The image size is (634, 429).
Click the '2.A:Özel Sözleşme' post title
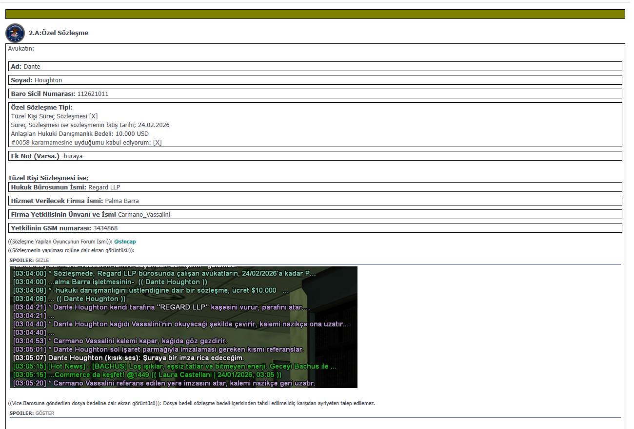(59, 33)
